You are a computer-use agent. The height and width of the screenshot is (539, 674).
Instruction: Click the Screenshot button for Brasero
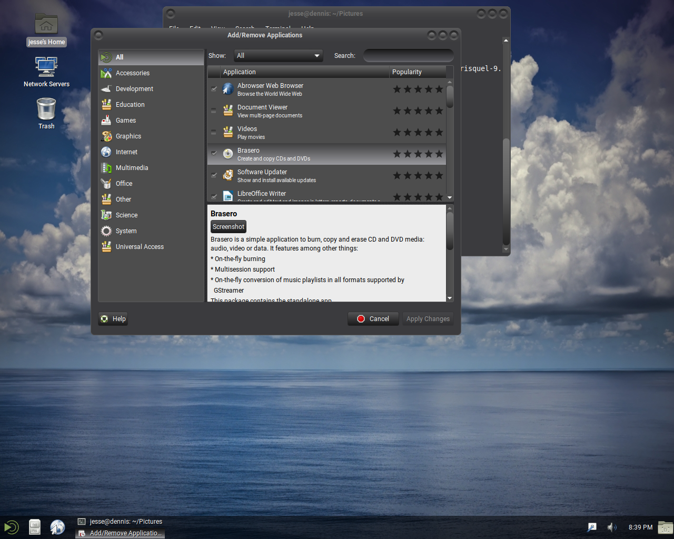coord(229,227)
